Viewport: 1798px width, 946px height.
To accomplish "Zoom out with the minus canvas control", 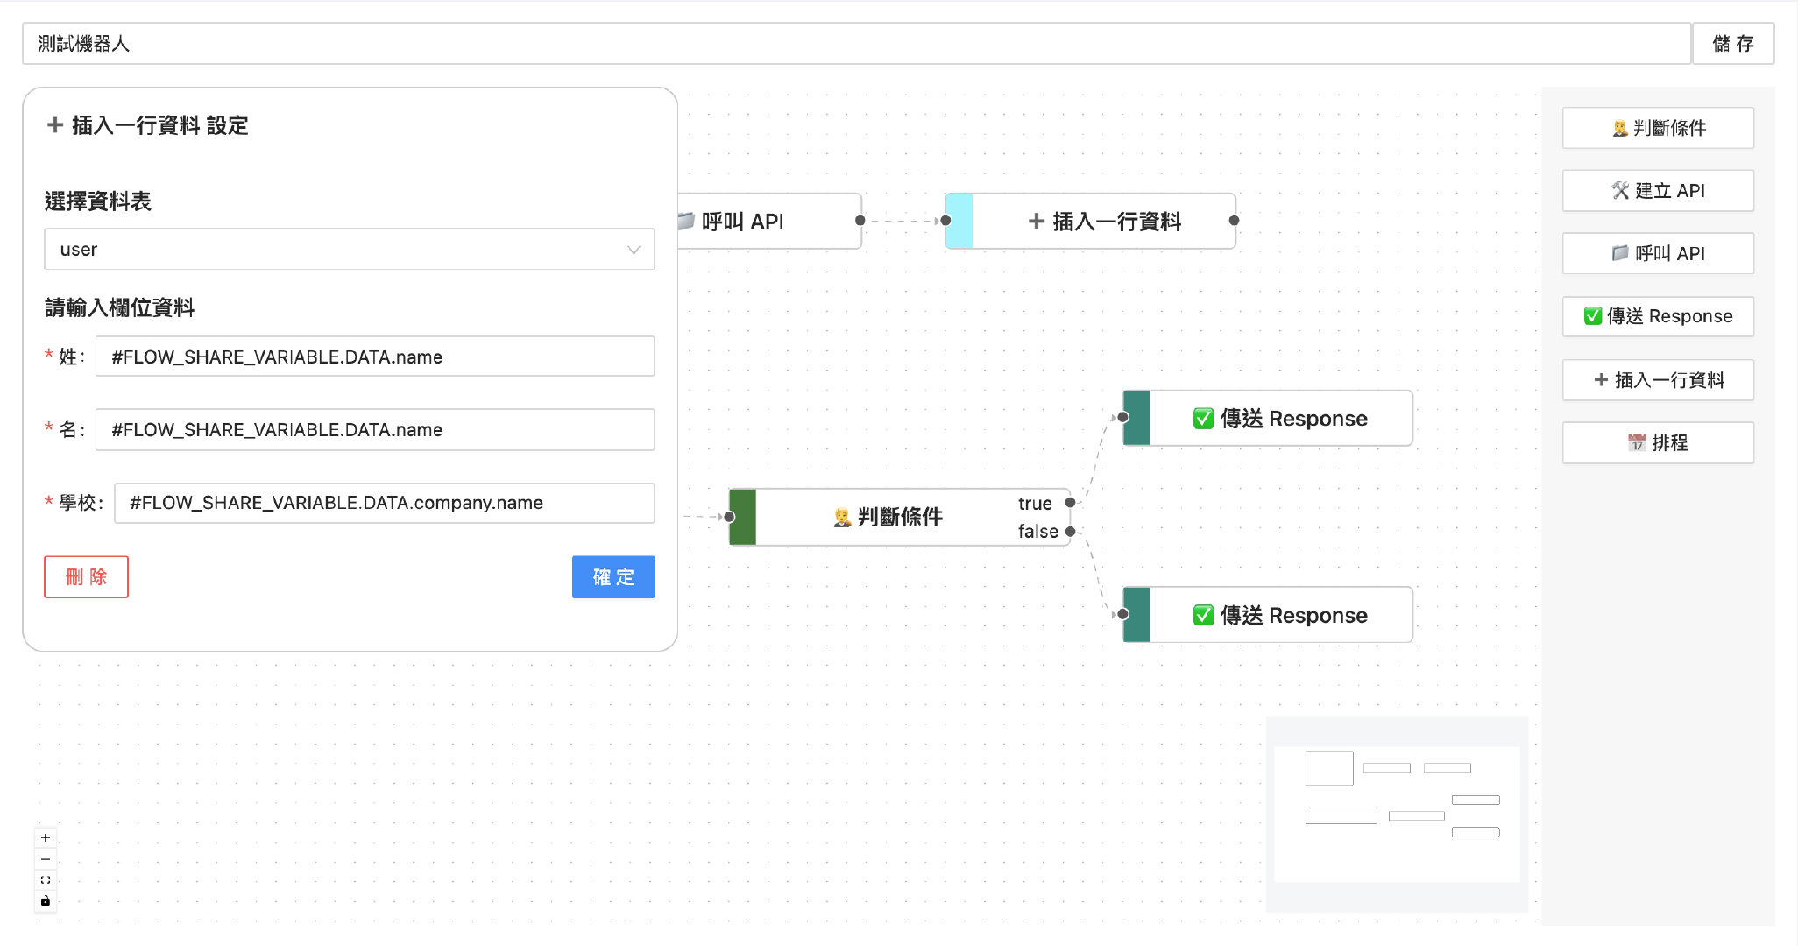I will coord(46,859).
